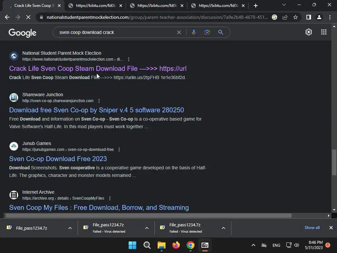Open the first File_pass1234.7z download item
Viewport: 337px width, 253px height.
[31, 228]
